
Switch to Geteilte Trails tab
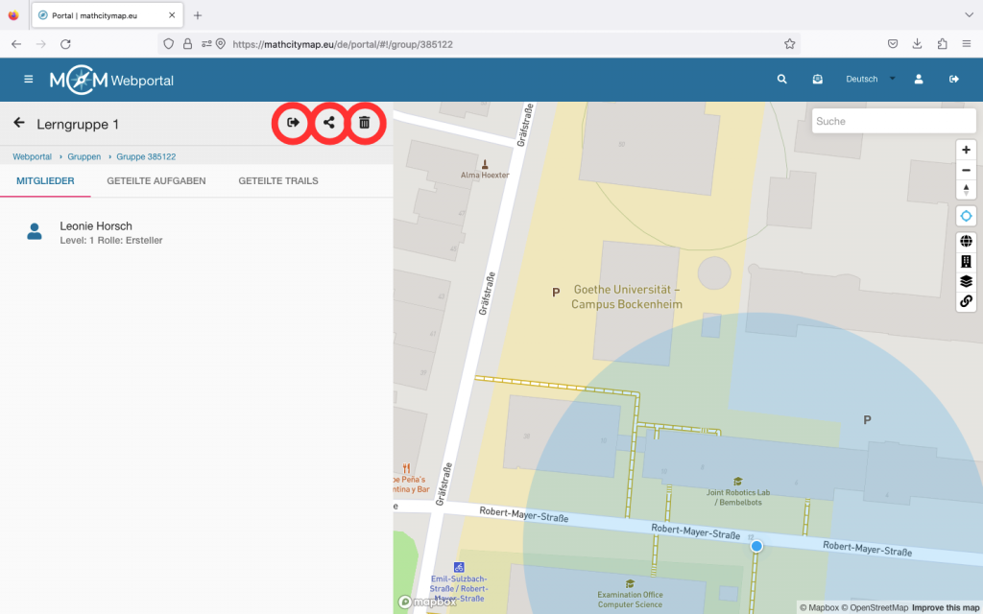point(278,180)
